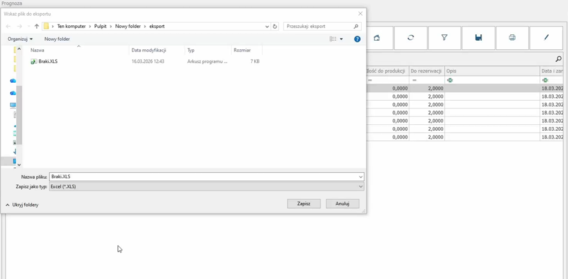
Task: Click the home icon in the toolbar
Action: pos(377,38)
